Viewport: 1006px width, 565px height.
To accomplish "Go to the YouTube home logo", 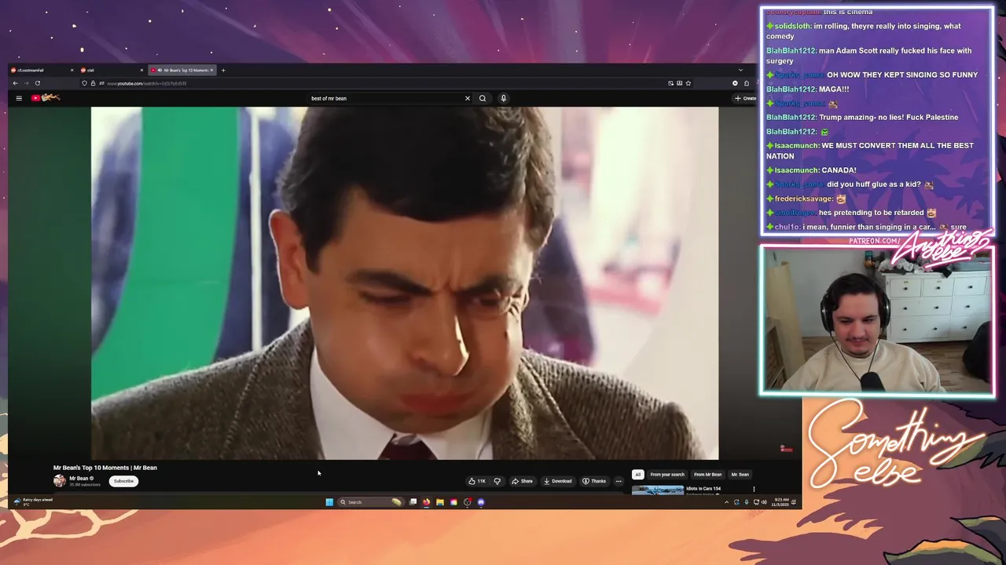I will tap(46, 97).
